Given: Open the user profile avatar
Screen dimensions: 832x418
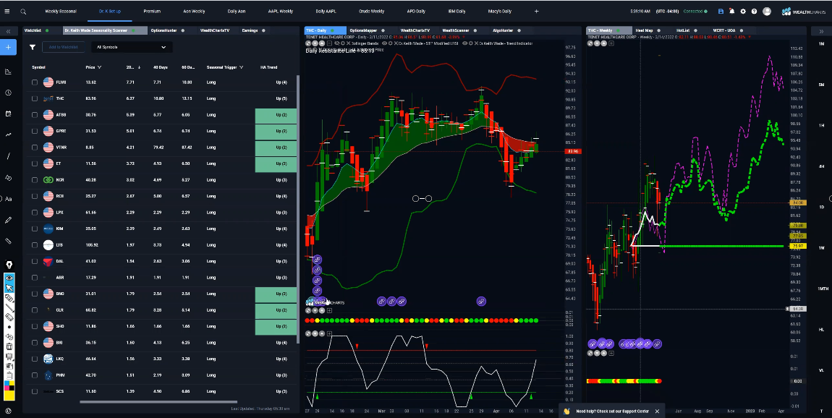Looking at the screenshot, I should tap(767, 11).
